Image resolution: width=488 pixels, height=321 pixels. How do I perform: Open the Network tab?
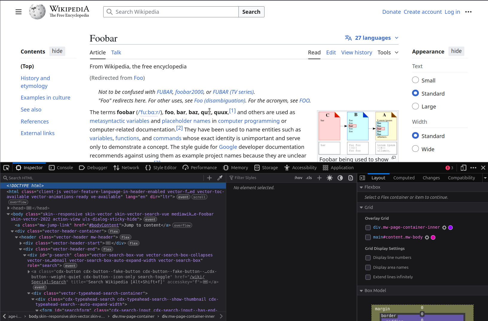pyautogui.click(x=126, y=168)
